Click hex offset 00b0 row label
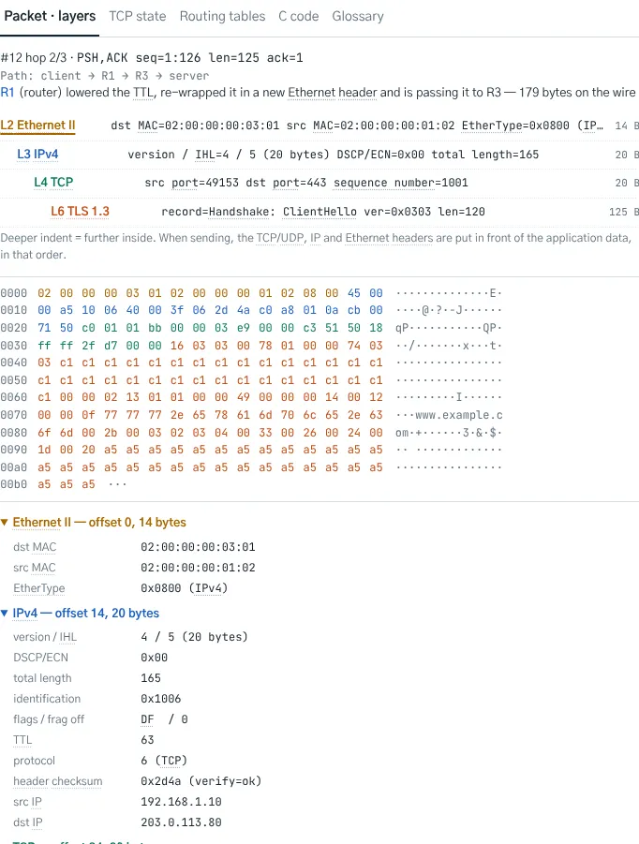 (x=13, y=484)
